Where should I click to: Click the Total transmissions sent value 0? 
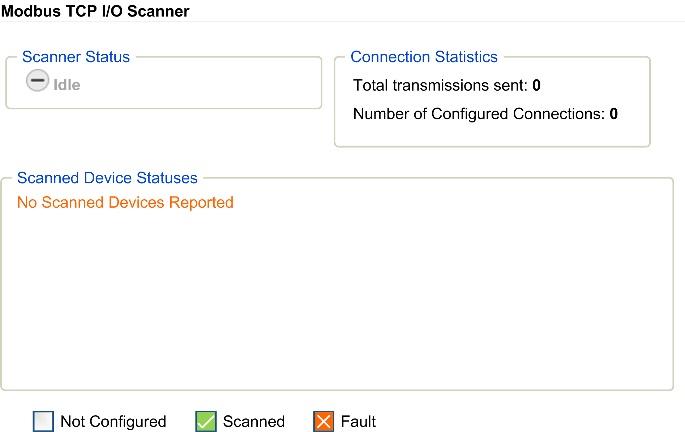(536, 86)
